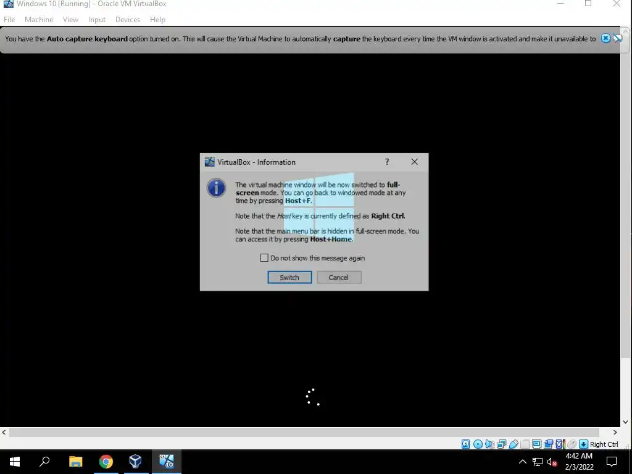This screenshot has height=474, width=632.
Task: Click the vertical scrollbar down arrow
Action: pos(626,422)
